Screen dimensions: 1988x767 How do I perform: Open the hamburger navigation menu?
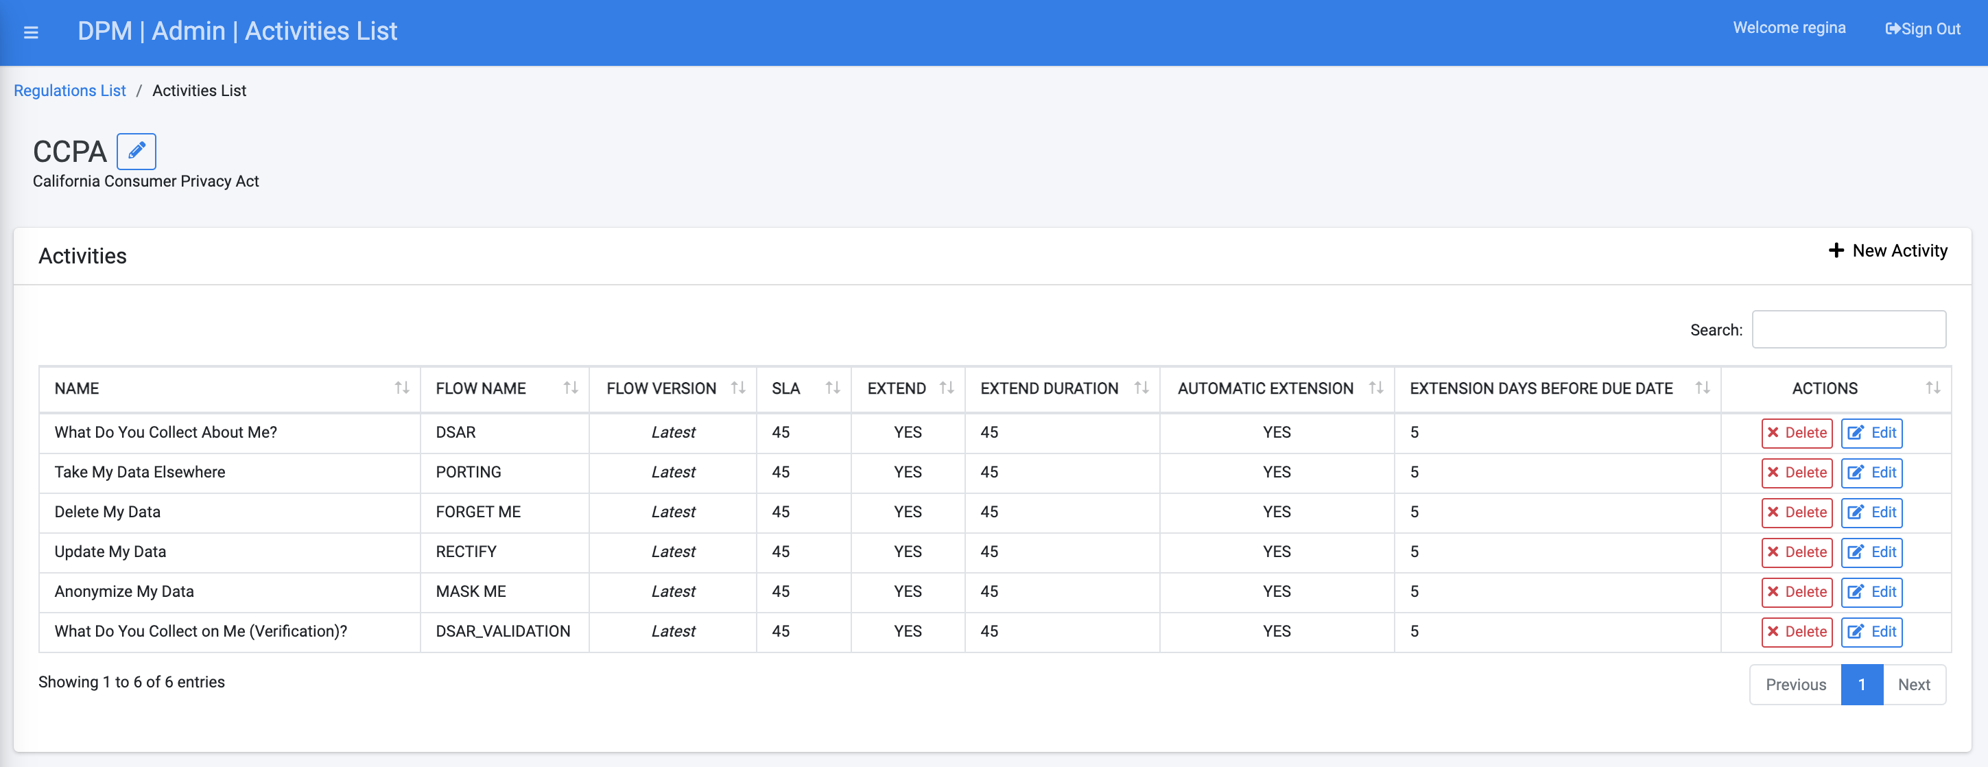click(31, 32)
